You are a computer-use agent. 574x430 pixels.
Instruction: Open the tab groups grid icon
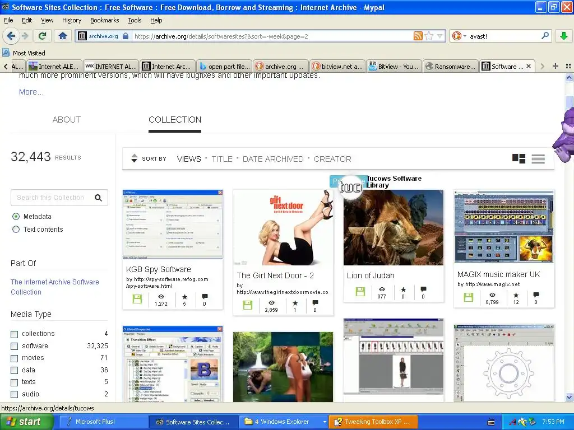pos(568,66)
